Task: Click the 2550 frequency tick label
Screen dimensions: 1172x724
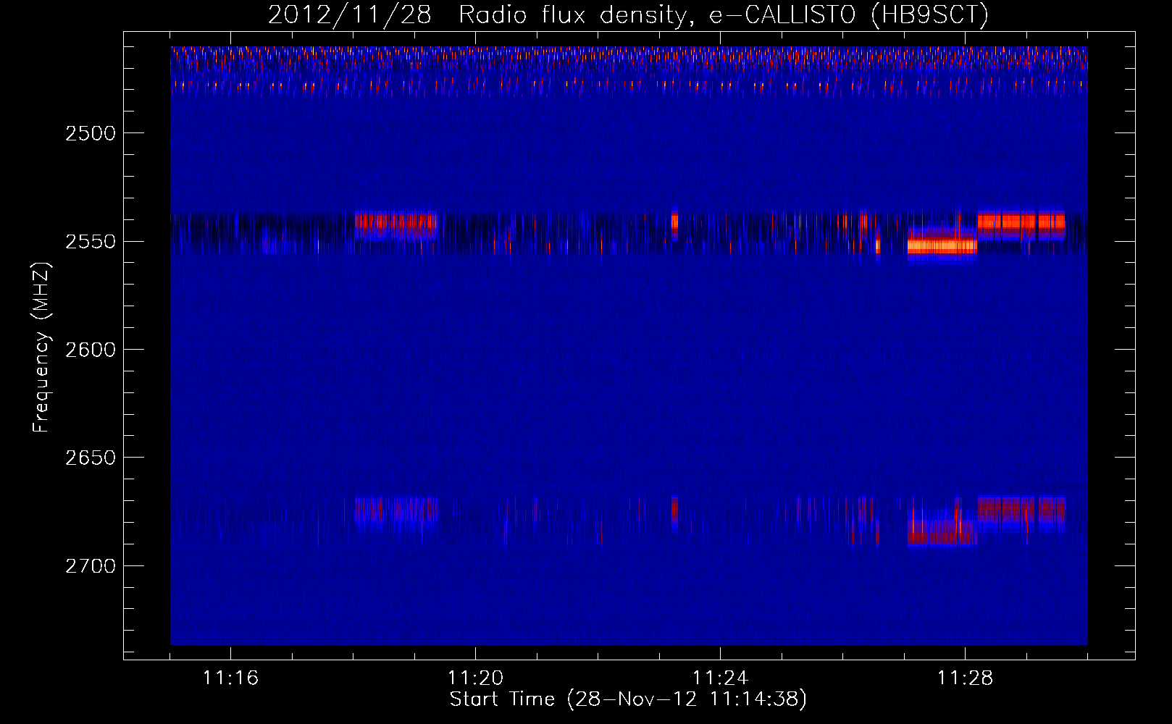Action: [x=91, y=241]
